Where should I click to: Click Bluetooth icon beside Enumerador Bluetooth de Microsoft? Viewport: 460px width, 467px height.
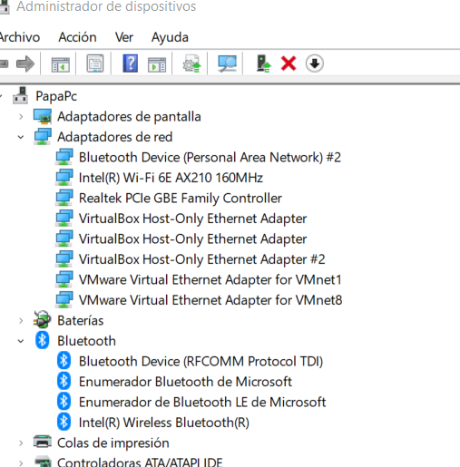pyautogui.click(x=64, y=381)
